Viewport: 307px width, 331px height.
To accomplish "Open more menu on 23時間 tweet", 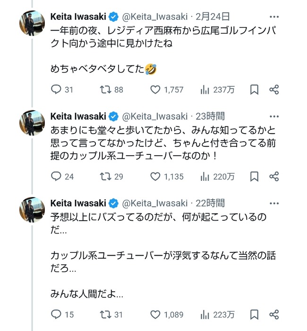I will pos(274,116).
